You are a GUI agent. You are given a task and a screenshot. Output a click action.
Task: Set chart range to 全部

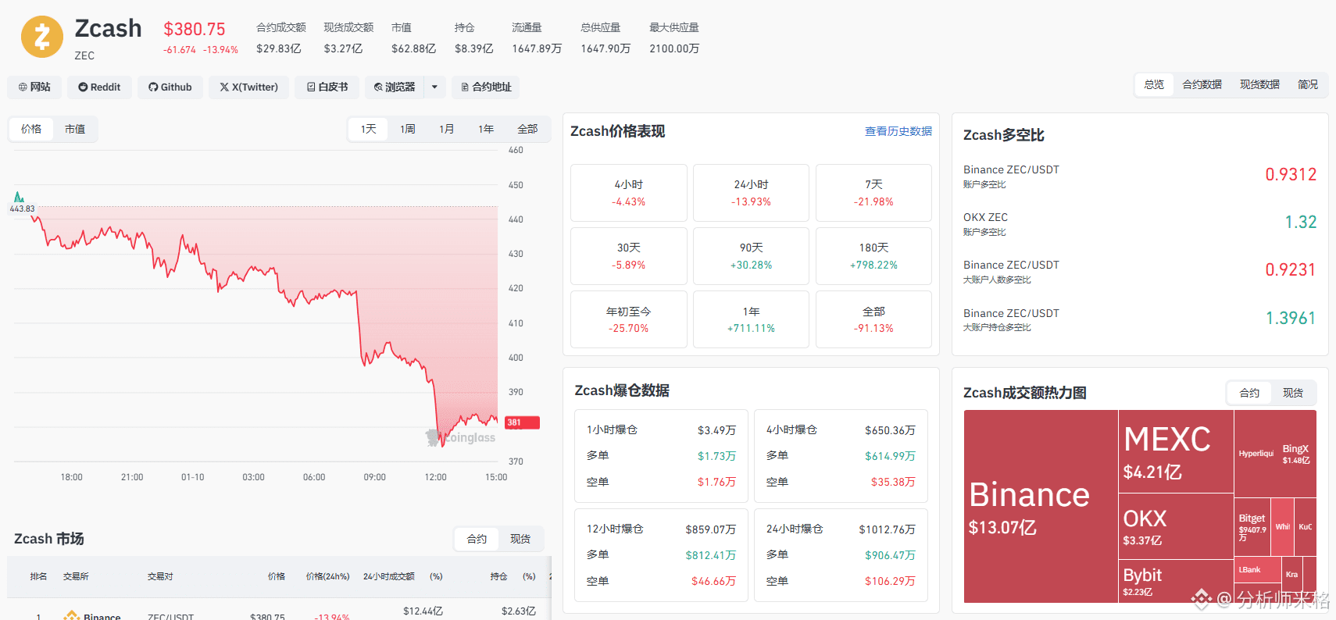tap(527, 129)
